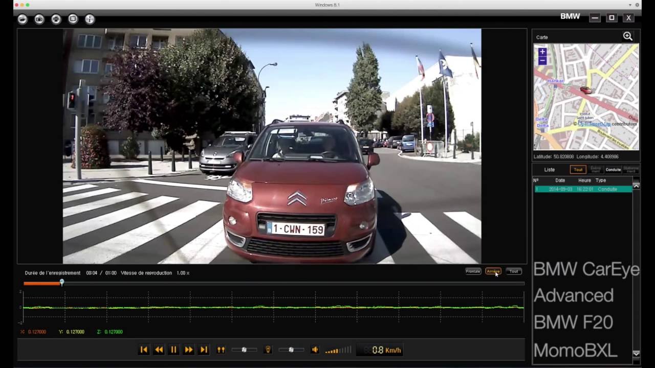655x368 pixels.
Task: Click the Y: 0.127000 acceleration value
Action: point(72,332)
